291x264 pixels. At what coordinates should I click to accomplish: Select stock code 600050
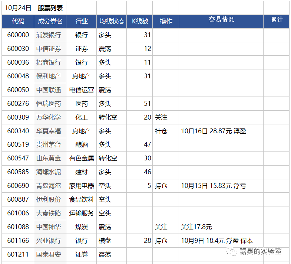pos(18,90)
